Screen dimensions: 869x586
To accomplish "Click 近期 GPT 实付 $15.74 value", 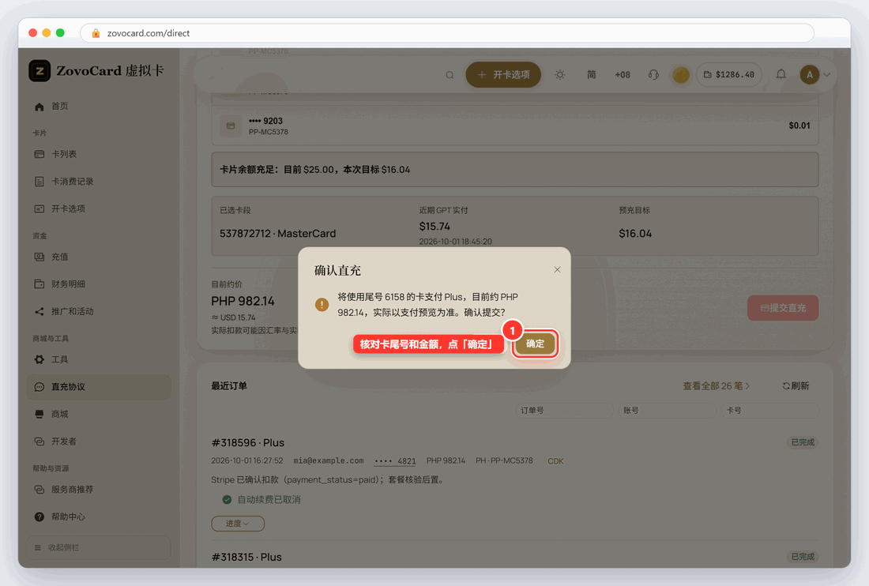I will click(434, 227).
